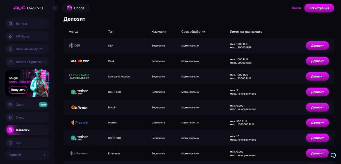
Task: Open the Бонусы sidebar item
Action: coord(27,24)
